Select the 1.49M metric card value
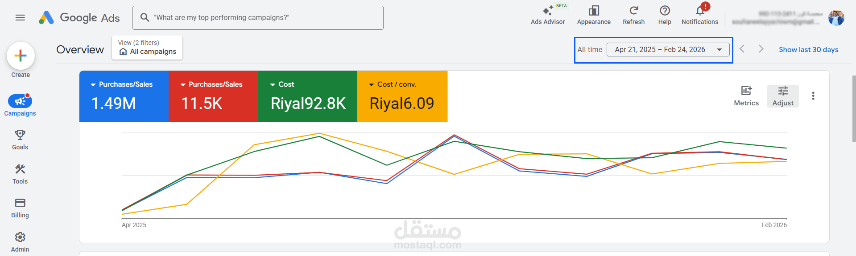The image size is (856, 256). [114, 104]
